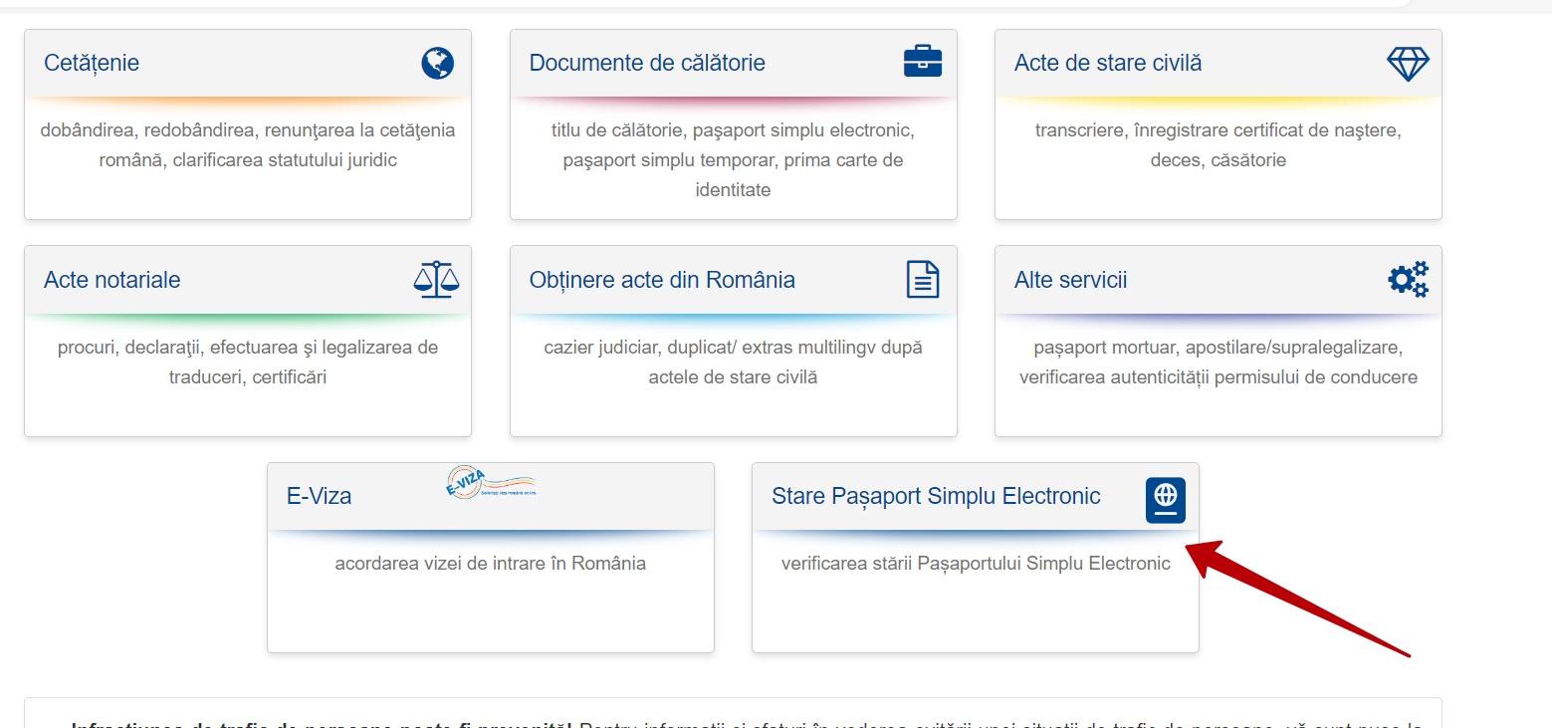Screen dimensions: 1552x728
Task: Open the Alte servicii heading link
Action: pos(1070,280)
